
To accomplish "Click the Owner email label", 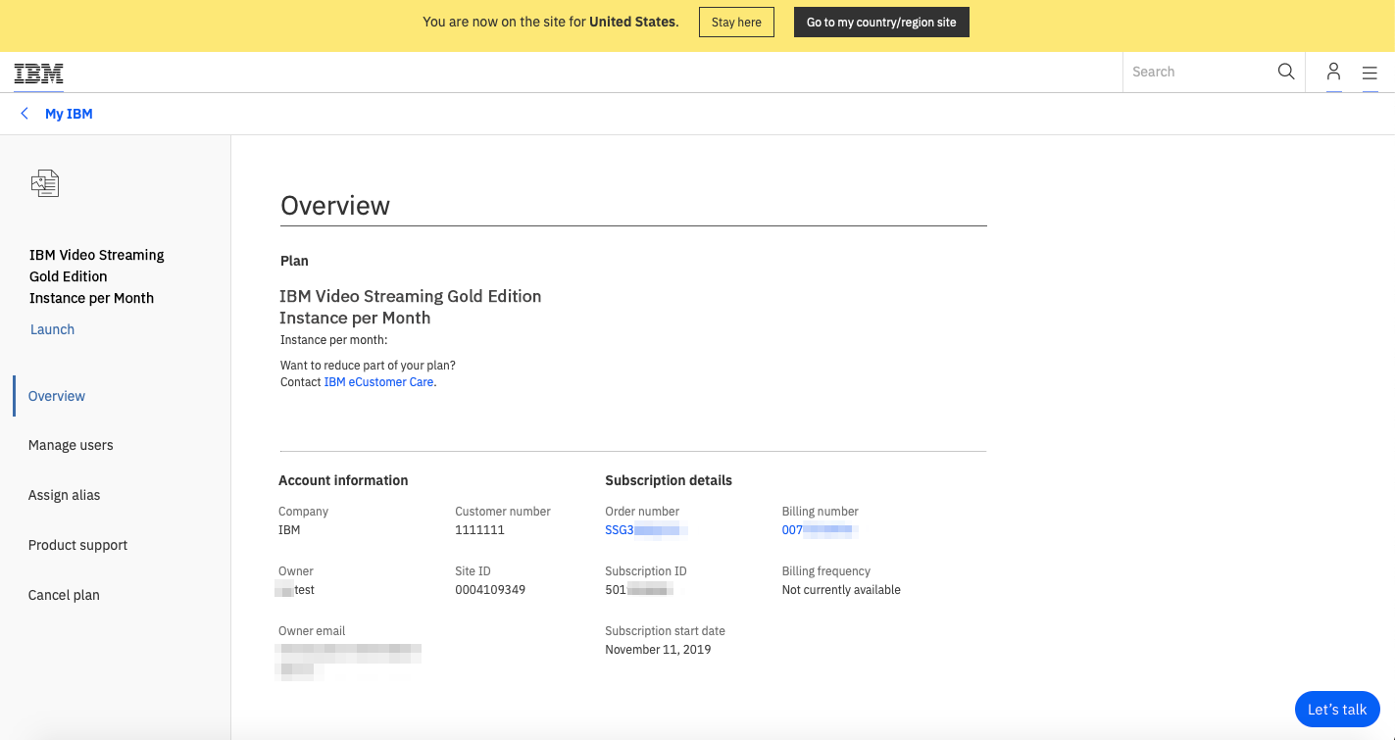I will [312, 631].
